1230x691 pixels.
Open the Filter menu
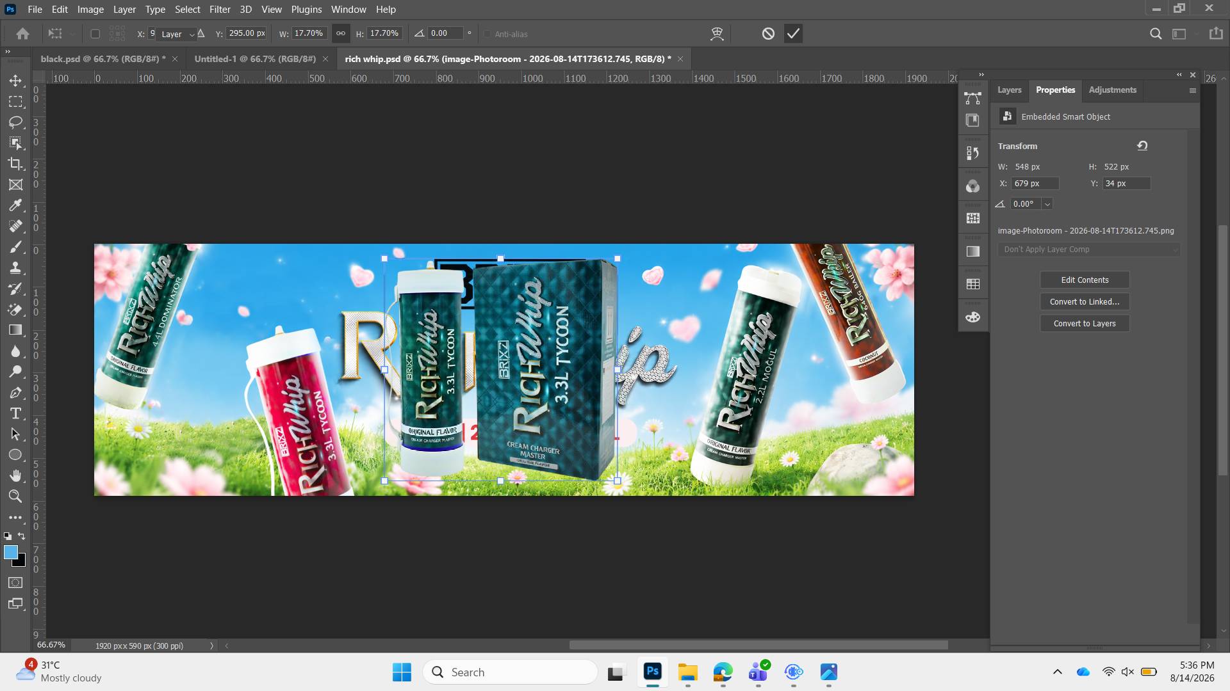[x=220, y=9]
